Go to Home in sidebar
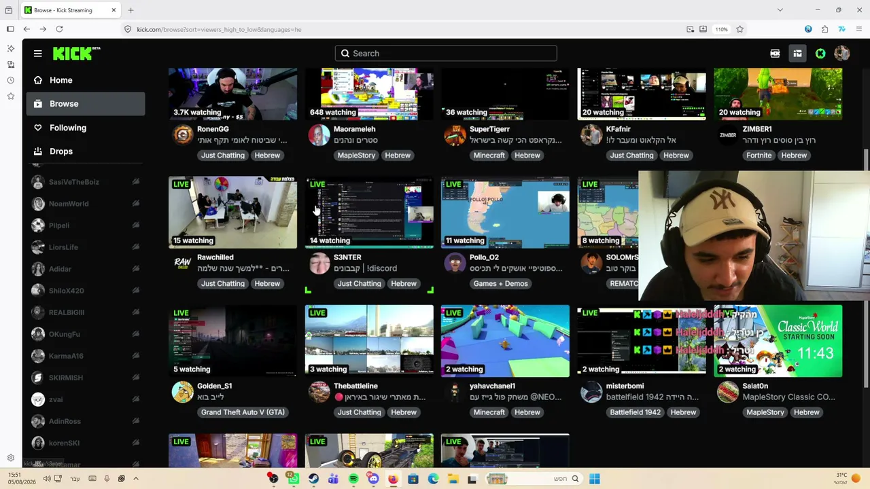Image resolution: width=870 pixels, height=489 pixels. 86,80
